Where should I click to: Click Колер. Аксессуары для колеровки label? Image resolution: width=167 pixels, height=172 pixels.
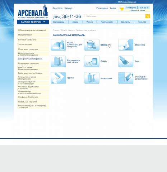click(74, 45)
